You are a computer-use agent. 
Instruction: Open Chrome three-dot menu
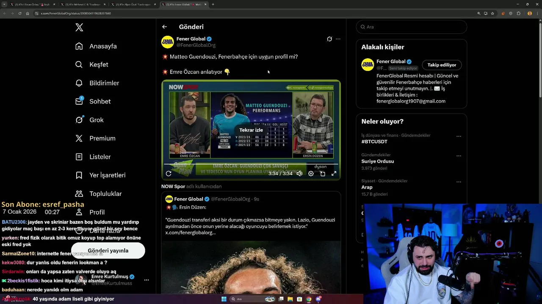point(537,14)
